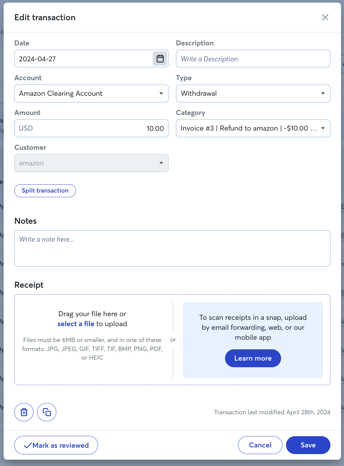Click the Learn more button
Image resolution: width=344 pixels, height=466 pixels.
[253, 358]
